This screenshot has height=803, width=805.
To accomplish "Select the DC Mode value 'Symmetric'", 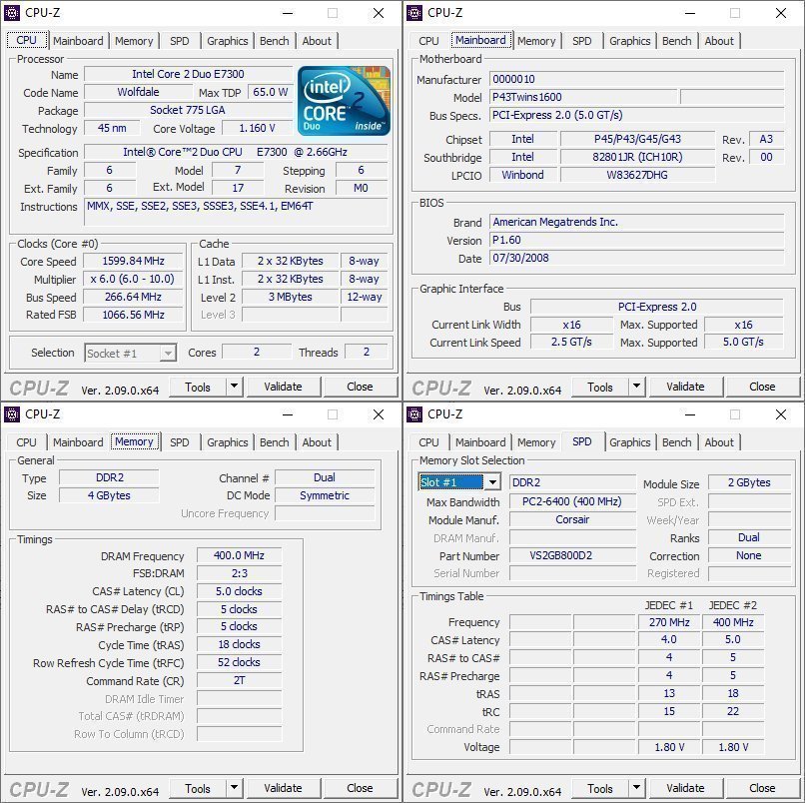I will 325,495.
